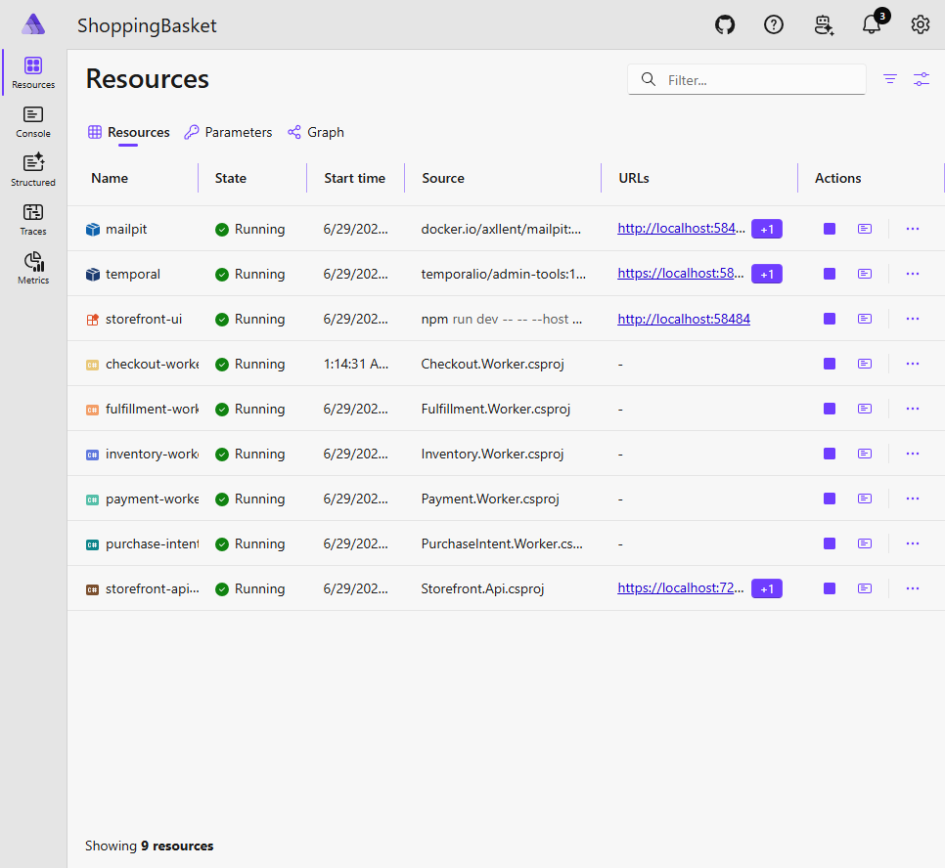Select the Resources tab above the table
The width and height of the screenshot is (945, 868).
pyautogui.click(x=128, y=132)
